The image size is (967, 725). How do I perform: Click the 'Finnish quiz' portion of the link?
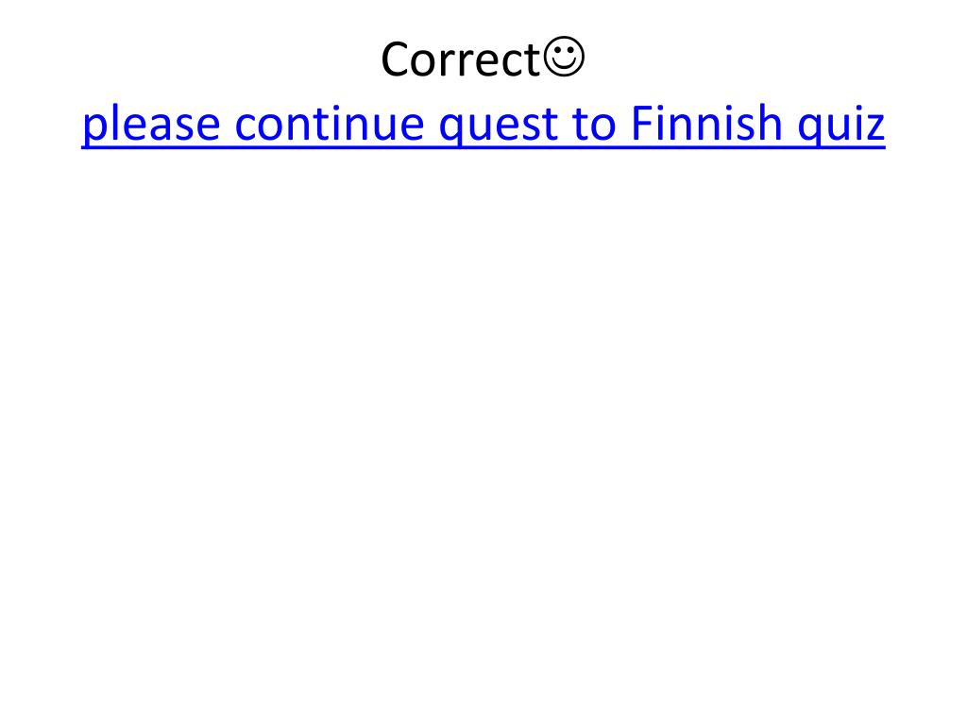(758, 126)
